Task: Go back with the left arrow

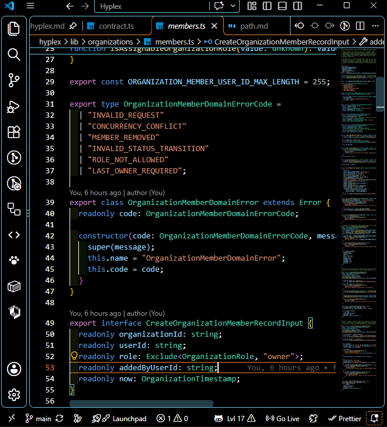Action: click(x=70, y=6)
